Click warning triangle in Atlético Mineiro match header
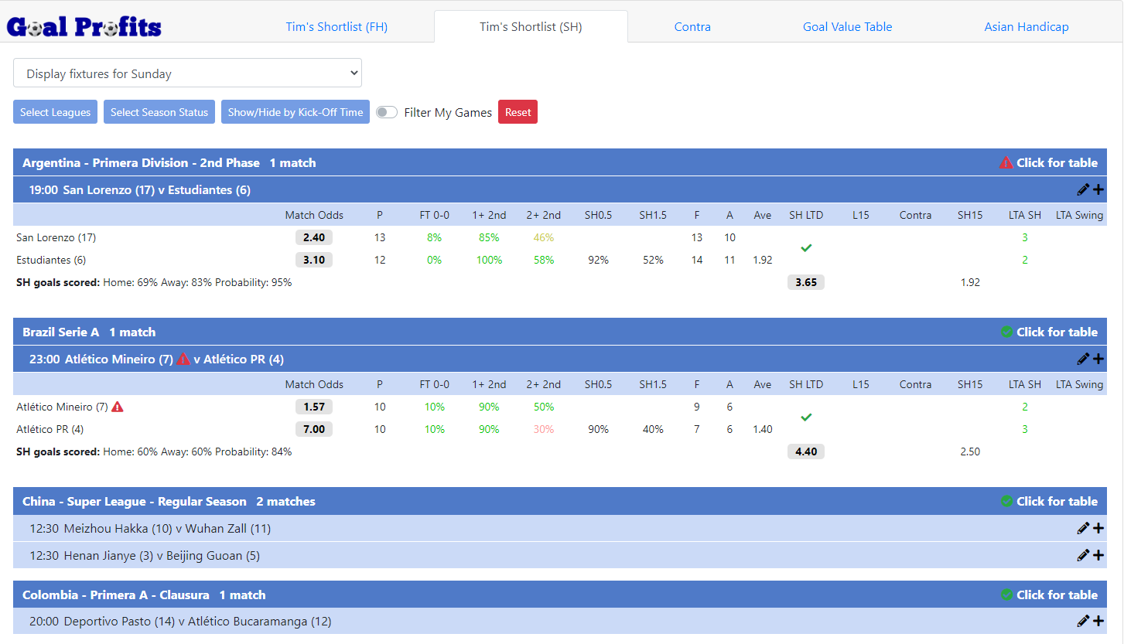The height and width of the screenshot is (644, 1124). pos(183,359)
